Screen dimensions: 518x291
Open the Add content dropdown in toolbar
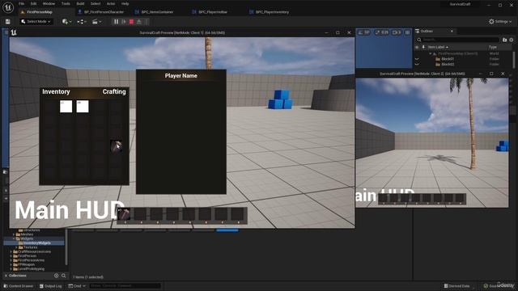(x=66, y=22)
